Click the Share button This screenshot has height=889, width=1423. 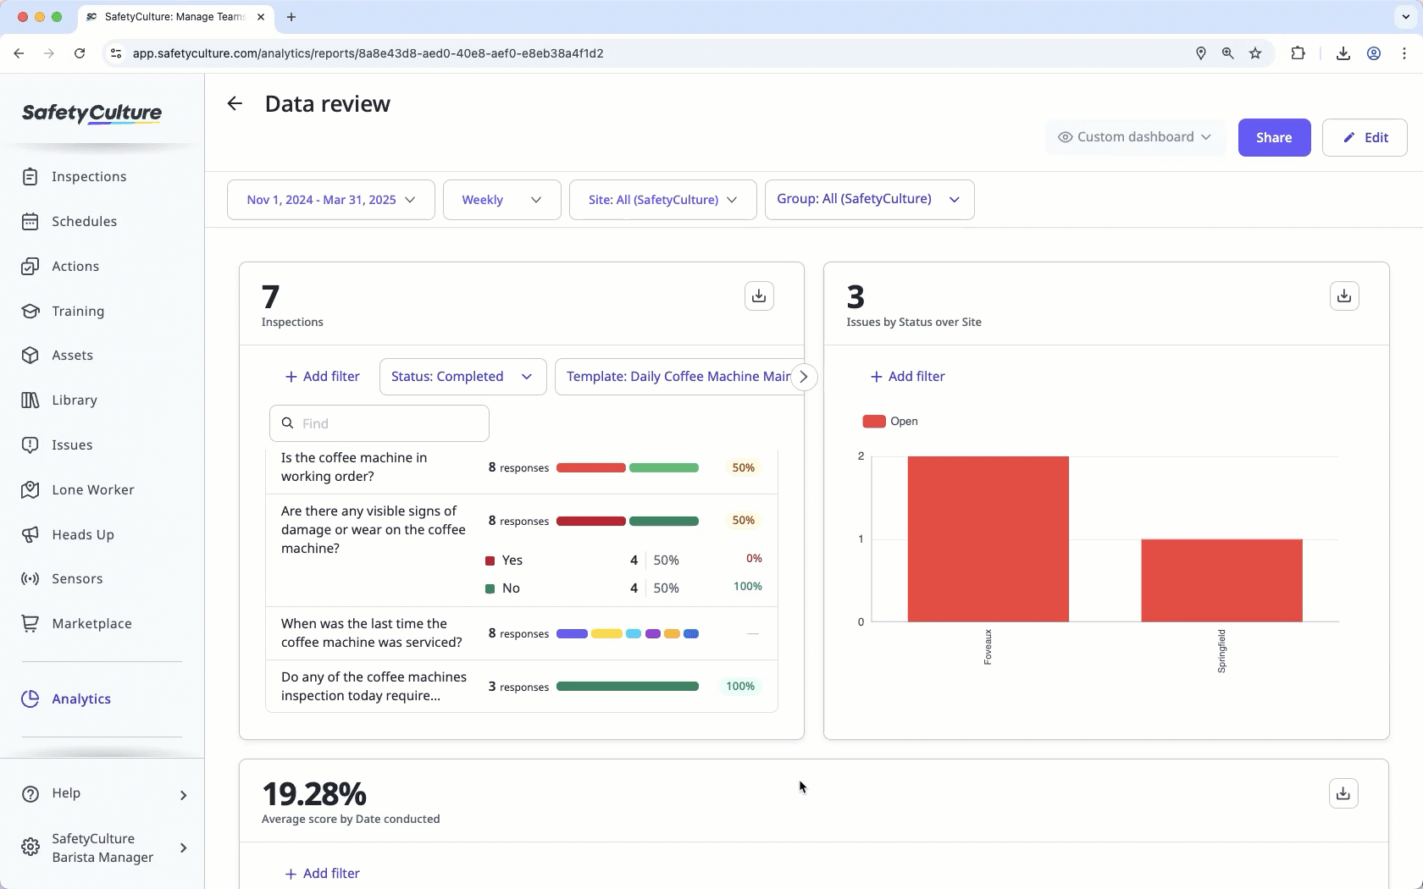tap(1274, 137)
